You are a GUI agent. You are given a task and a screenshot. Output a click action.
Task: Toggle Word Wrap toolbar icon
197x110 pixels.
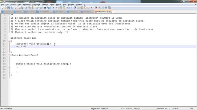68,8
